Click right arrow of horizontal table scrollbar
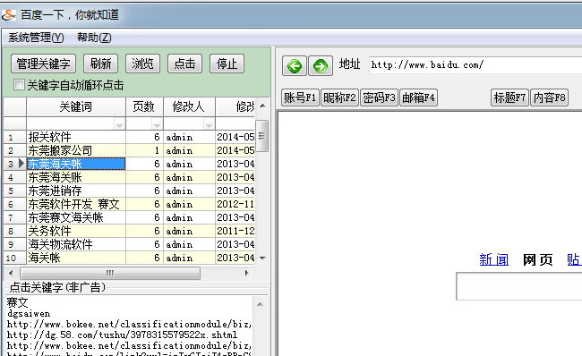The image size is (582, 356). (246, 274)
